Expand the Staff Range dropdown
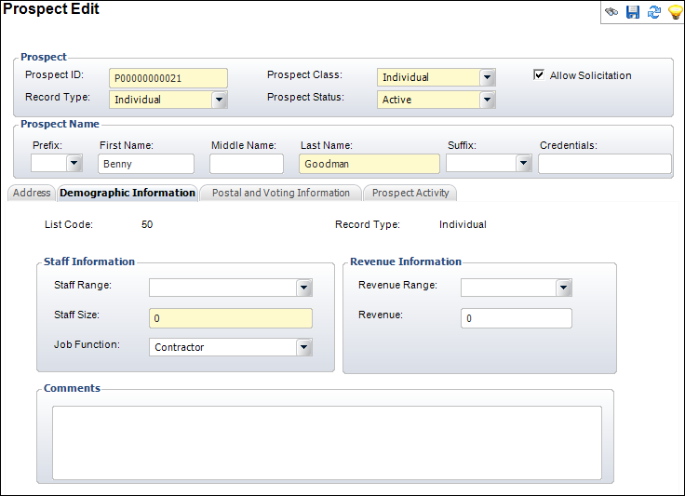Image resolution: width=685 pixels, height=496 pixels. click(x=304, y=288)
